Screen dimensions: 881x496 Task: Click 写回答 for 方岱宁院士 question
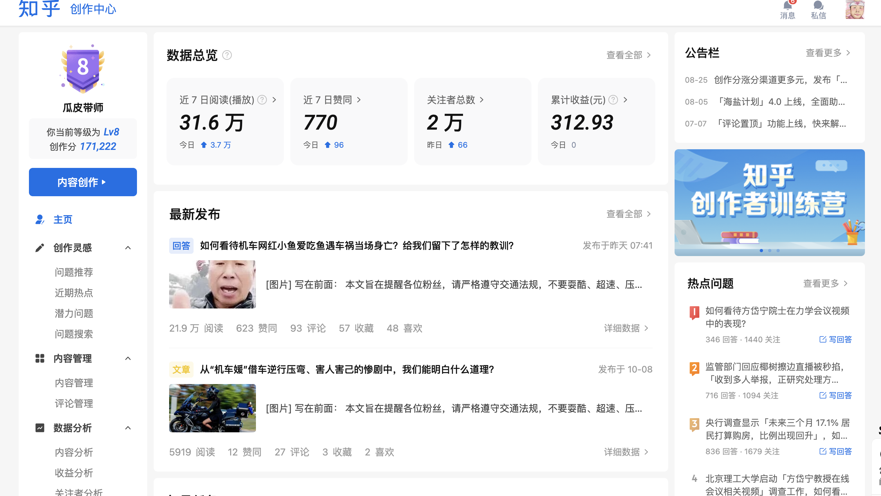(x=836, y=339)
